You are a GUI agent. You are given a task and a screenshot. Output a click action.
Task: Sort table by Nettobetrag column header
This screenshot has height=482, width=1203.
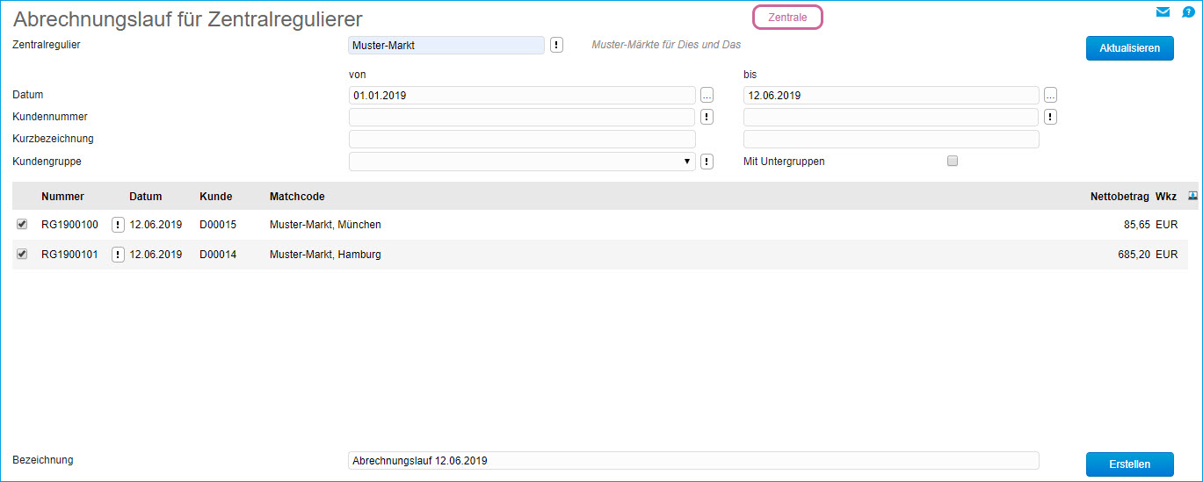coord(1119,197)
